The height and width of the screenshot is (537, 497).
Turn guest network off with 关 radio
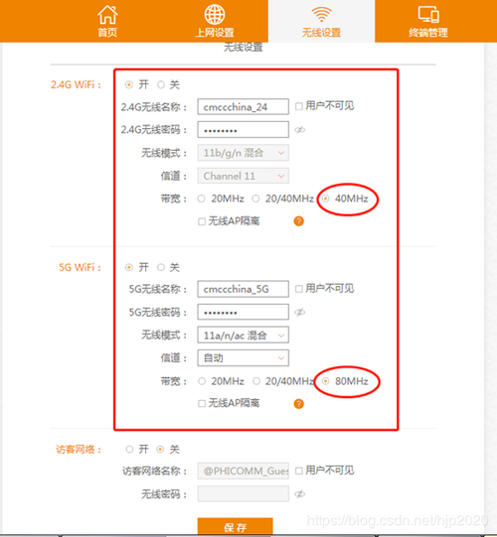point(160,449)
